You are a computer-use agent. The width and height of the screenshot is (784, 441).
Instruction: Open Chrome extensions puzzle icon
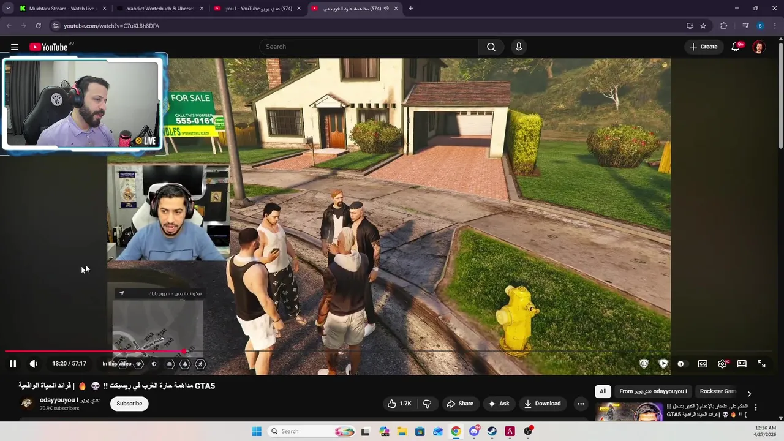(723, 26)
